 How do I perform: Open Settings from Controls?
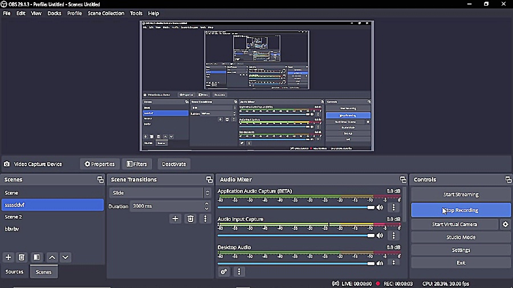[x=461, y=250]
